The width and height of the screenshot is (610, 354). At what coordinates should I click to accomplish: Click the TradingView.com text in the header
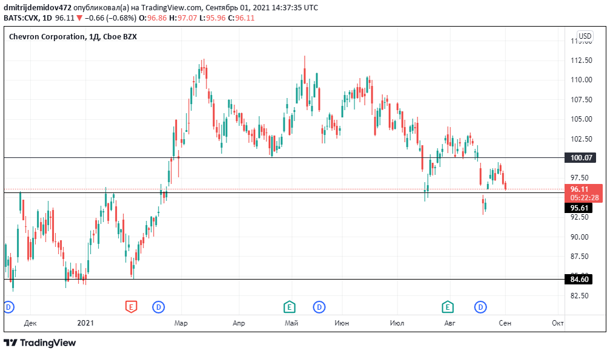171,7
